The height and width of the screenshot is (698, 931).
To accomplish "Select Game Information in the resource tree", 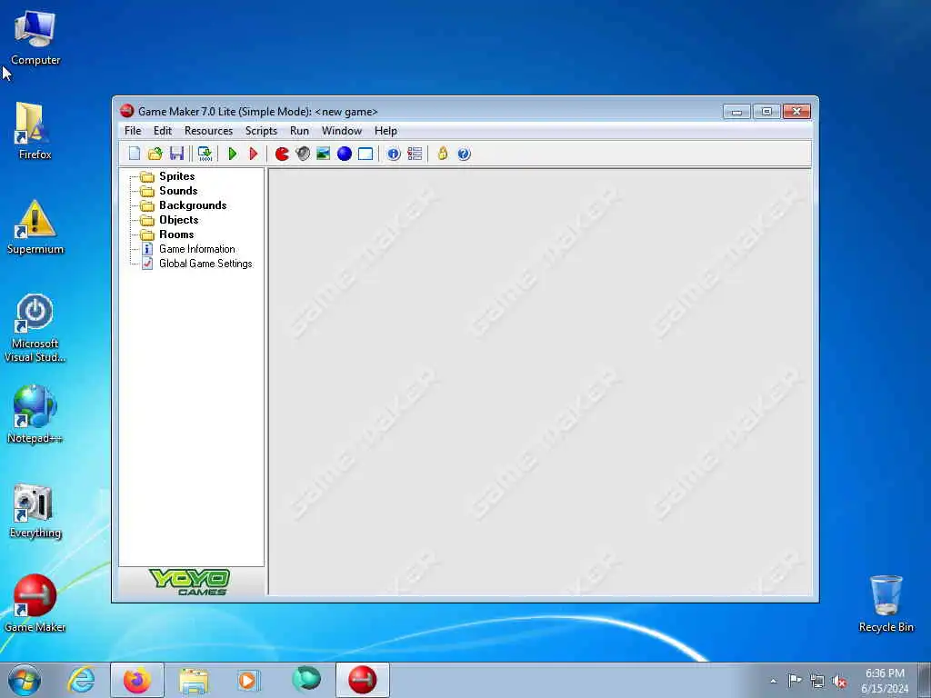I will point(196,249).
